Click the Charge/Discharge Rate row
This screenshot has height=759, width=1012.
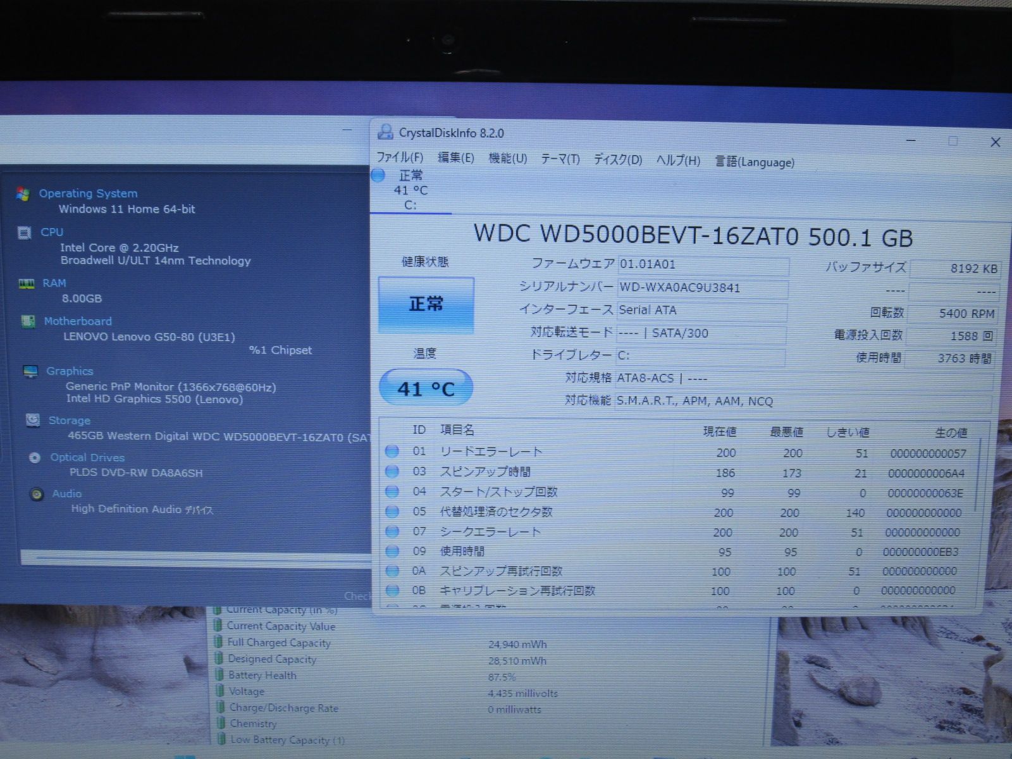(379, 709)
